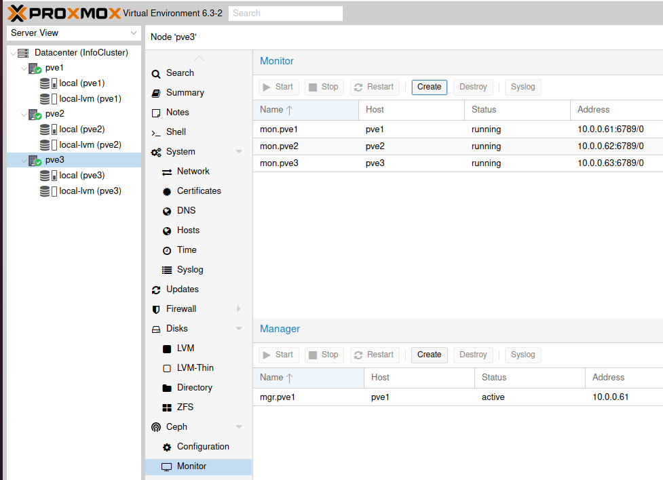The image size is (663, 480).
Task: Click the Certificates badge icon
Action: (x=167, y=191)
